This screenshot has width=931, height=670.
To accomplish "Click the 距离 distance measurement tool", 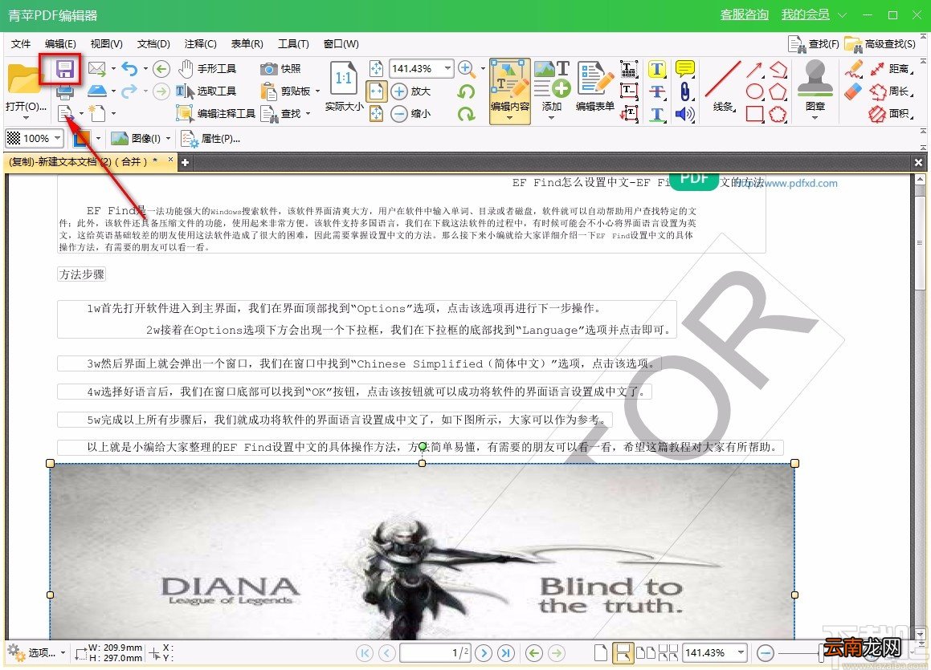I will pos(891,69).
